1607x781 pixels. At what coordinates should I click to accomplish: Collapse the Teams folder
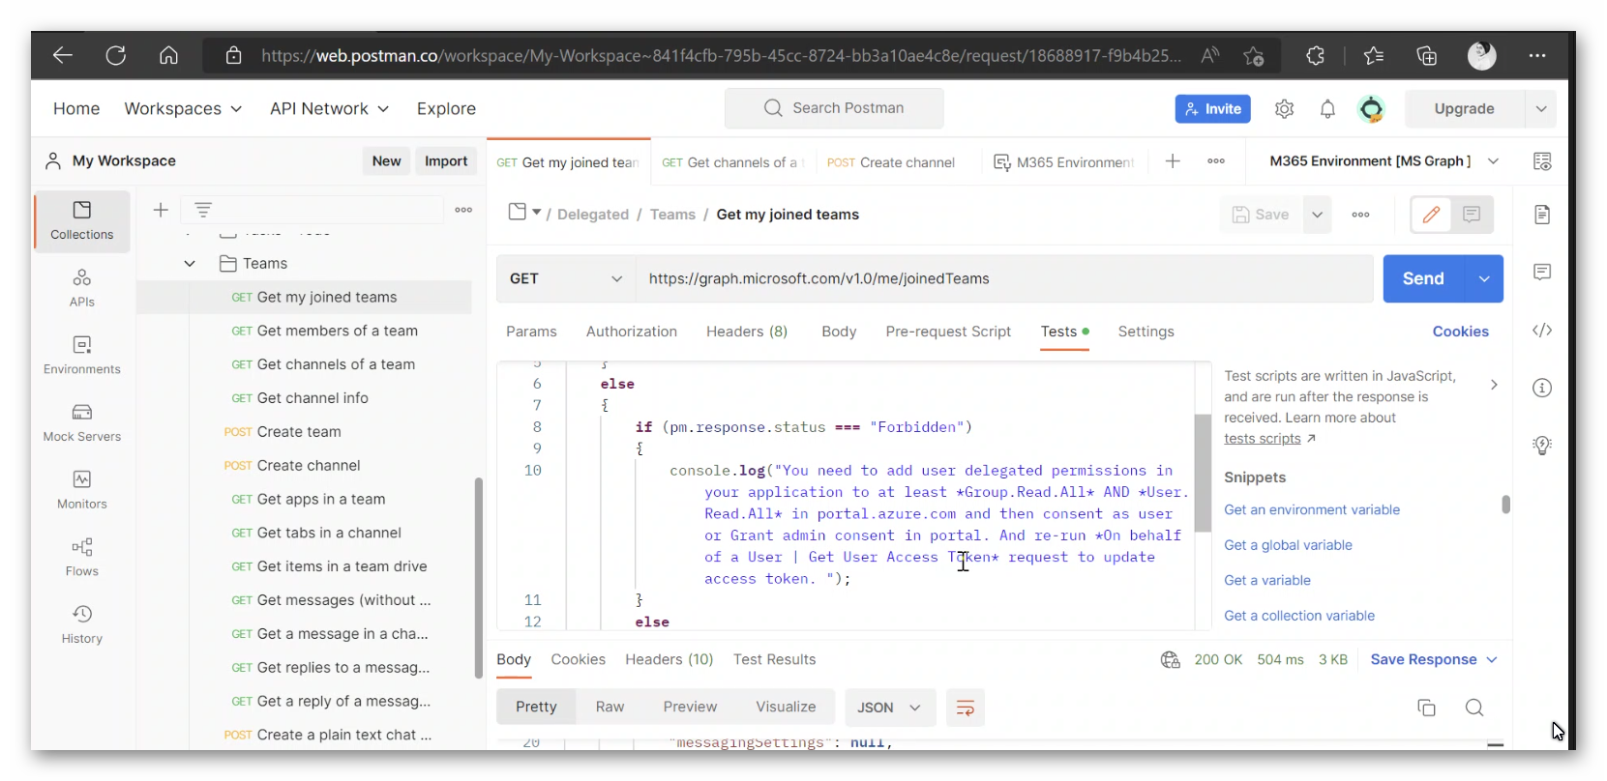click(x=190, y=264)
